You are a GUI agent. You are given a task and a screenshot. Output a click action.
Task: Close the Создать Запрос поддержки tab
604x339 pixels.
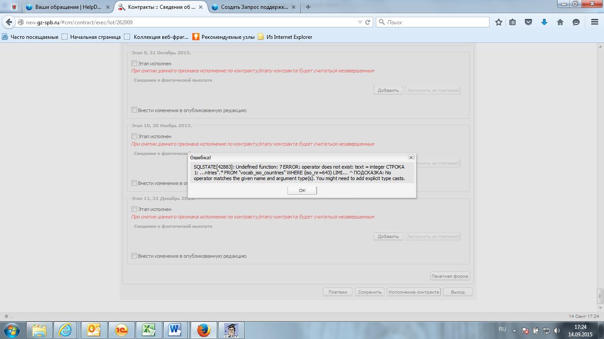pyautogui.click(x=294, y=7)
